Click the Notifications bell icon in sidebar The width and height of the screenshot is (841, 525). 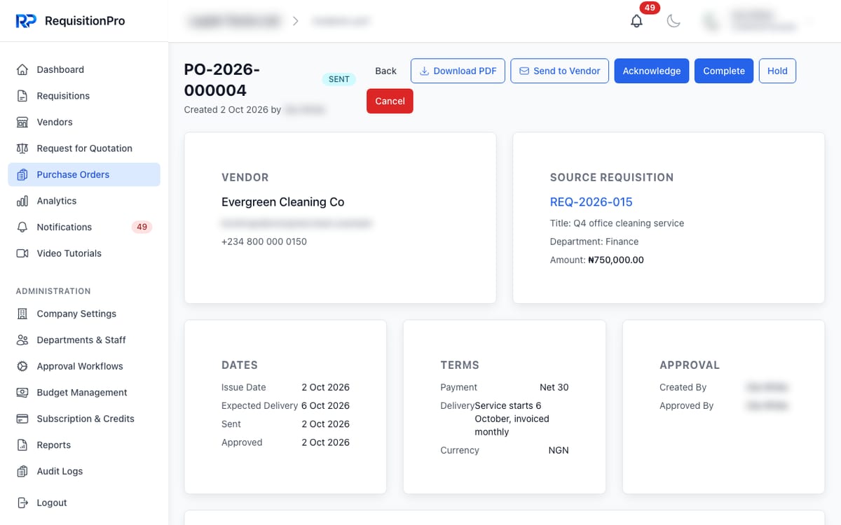[x=22, y=227]
